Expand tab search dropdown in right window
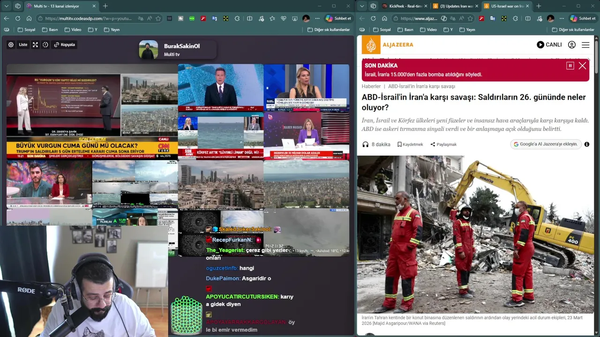600x337 pixels. click(x=362, y=6)
